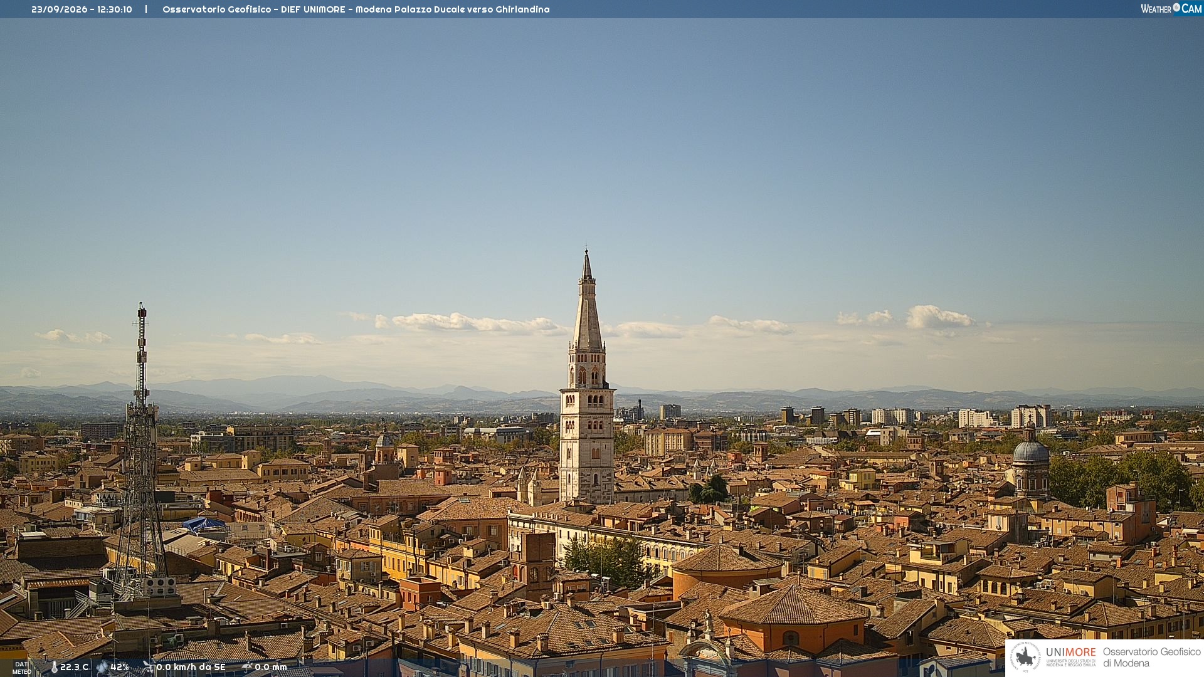The height and width of the screenshot is (677, 1204).
Task: Click the blue tarp rooftop canopy
Action: coord(204,523)
